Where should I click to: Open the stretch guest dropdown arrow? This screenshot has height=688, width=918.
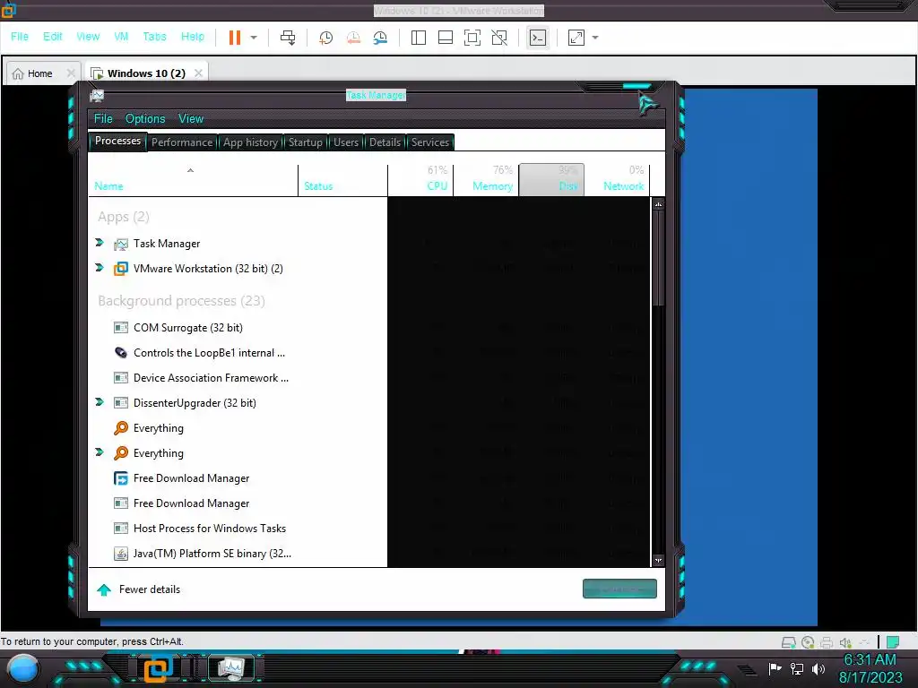(x=595, y=38)
